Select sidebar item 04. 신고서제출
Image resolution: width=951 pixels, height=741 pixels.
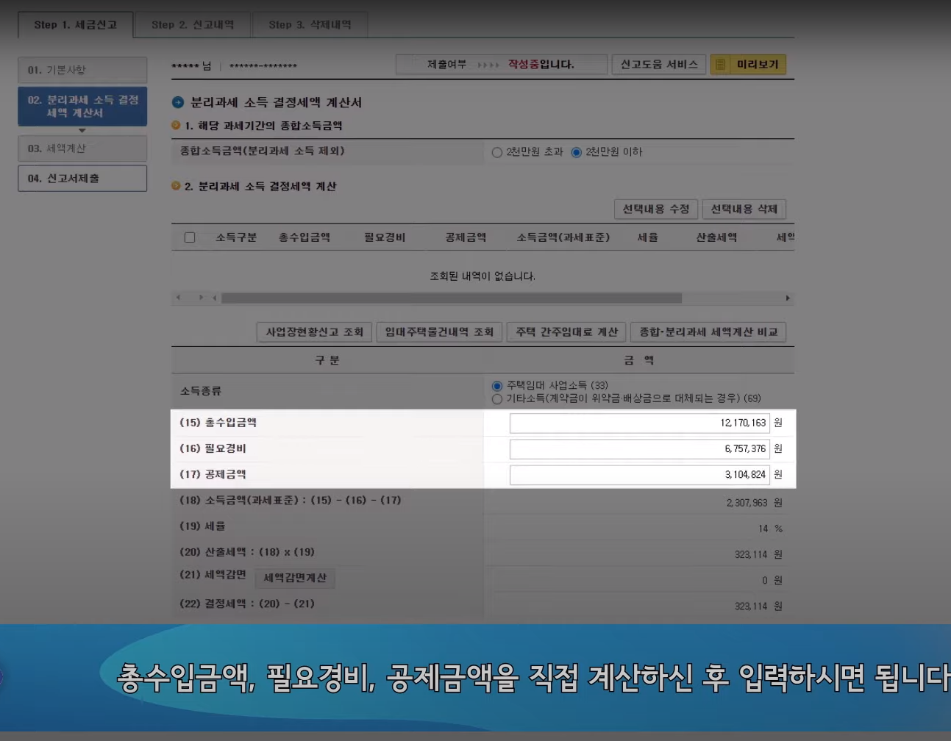[82, 179]
